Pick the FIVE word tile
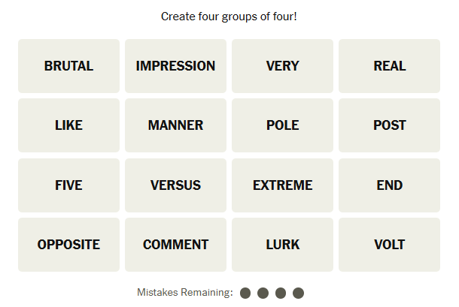 68,185
